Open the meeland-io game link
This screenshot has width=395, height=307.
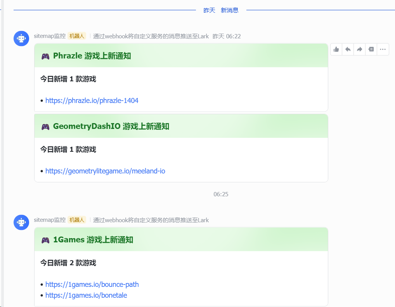coord(105,171)
